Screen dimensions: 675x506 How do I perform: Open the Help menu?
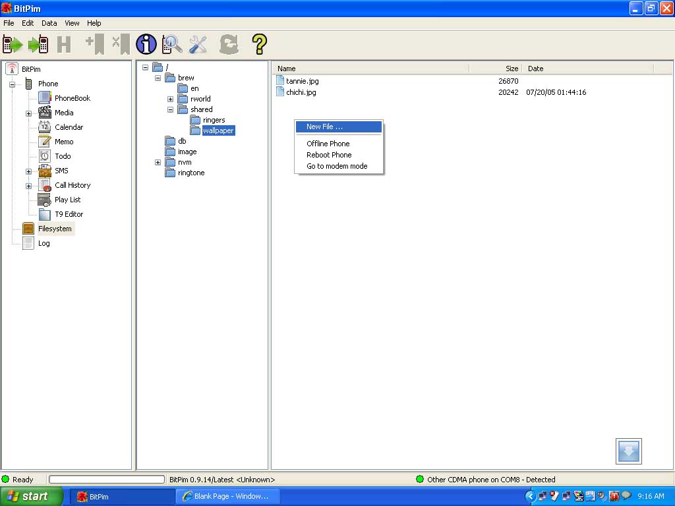[94, 23]
